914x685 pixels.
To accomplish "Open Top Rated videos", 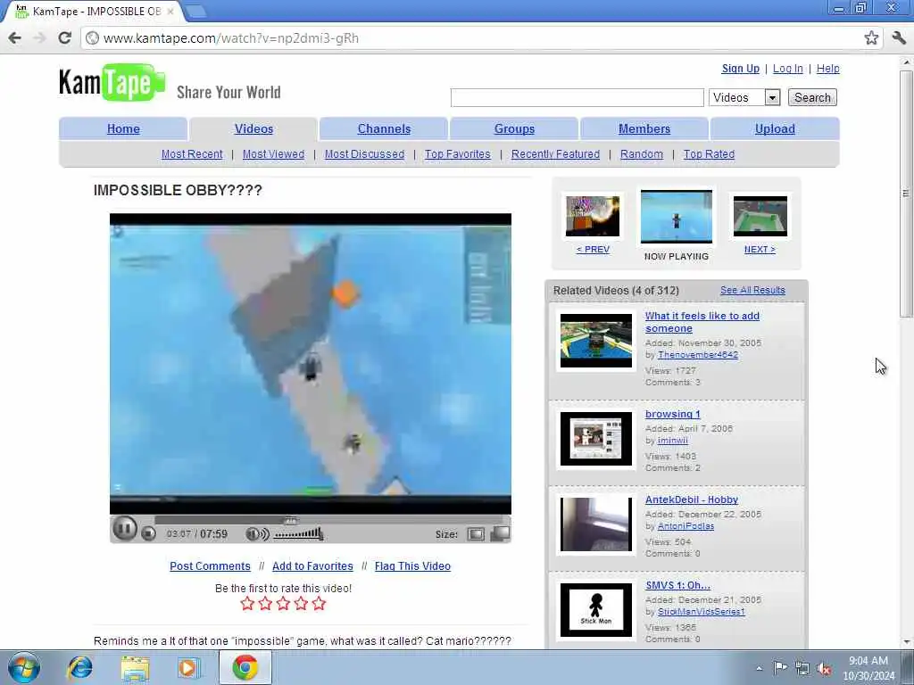I will tap(709, 153).
